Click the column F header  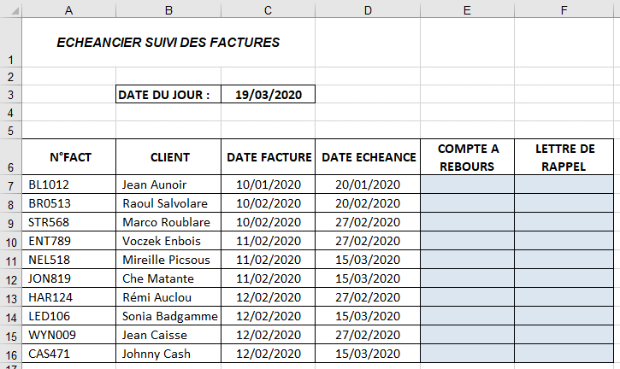click(x=564, y=9)
